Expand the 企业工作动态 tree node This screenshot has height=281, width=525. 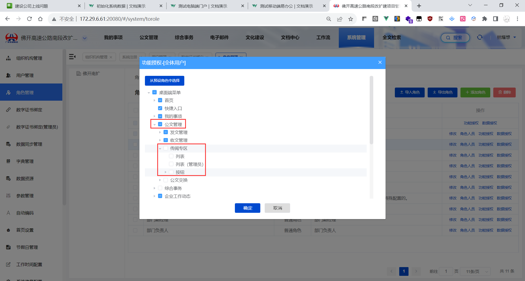point(154,196)
